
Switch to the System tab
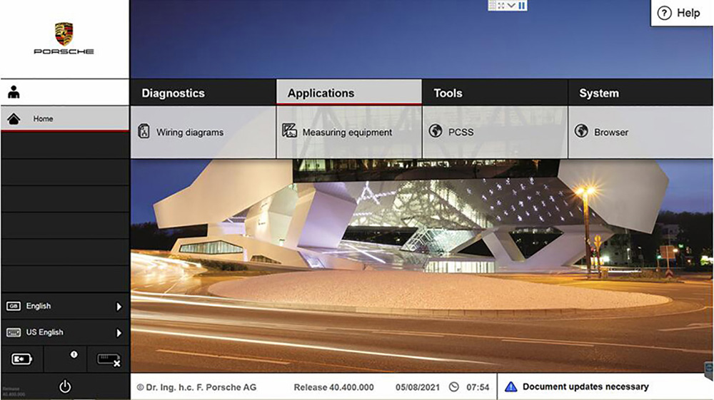(x=640, y=93)
